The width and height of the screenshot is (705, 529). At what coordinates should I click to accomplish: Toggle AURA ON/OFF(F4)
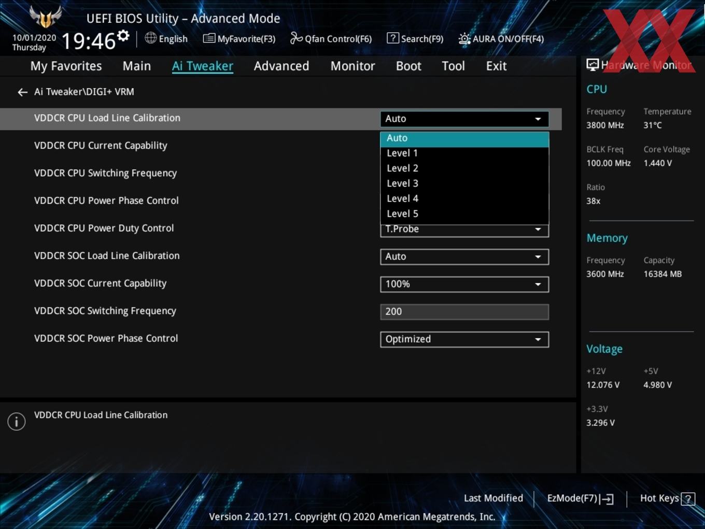tap(501, 38)
